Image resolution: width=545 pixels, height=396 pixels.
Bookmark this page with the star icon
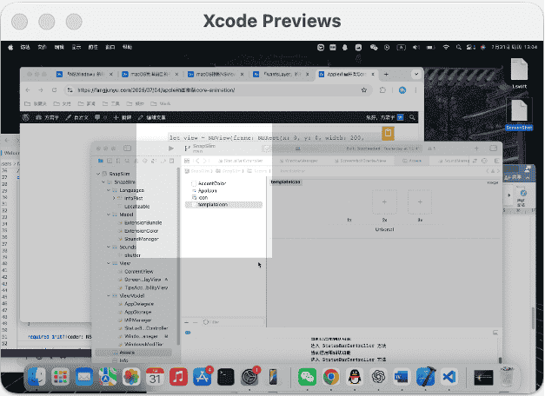(x=364, y=90)
